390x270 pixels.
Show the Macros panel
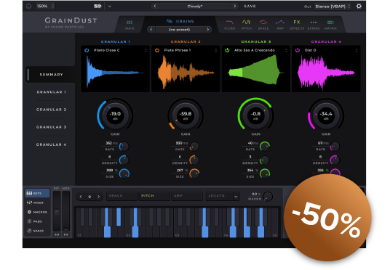(37, 212)
